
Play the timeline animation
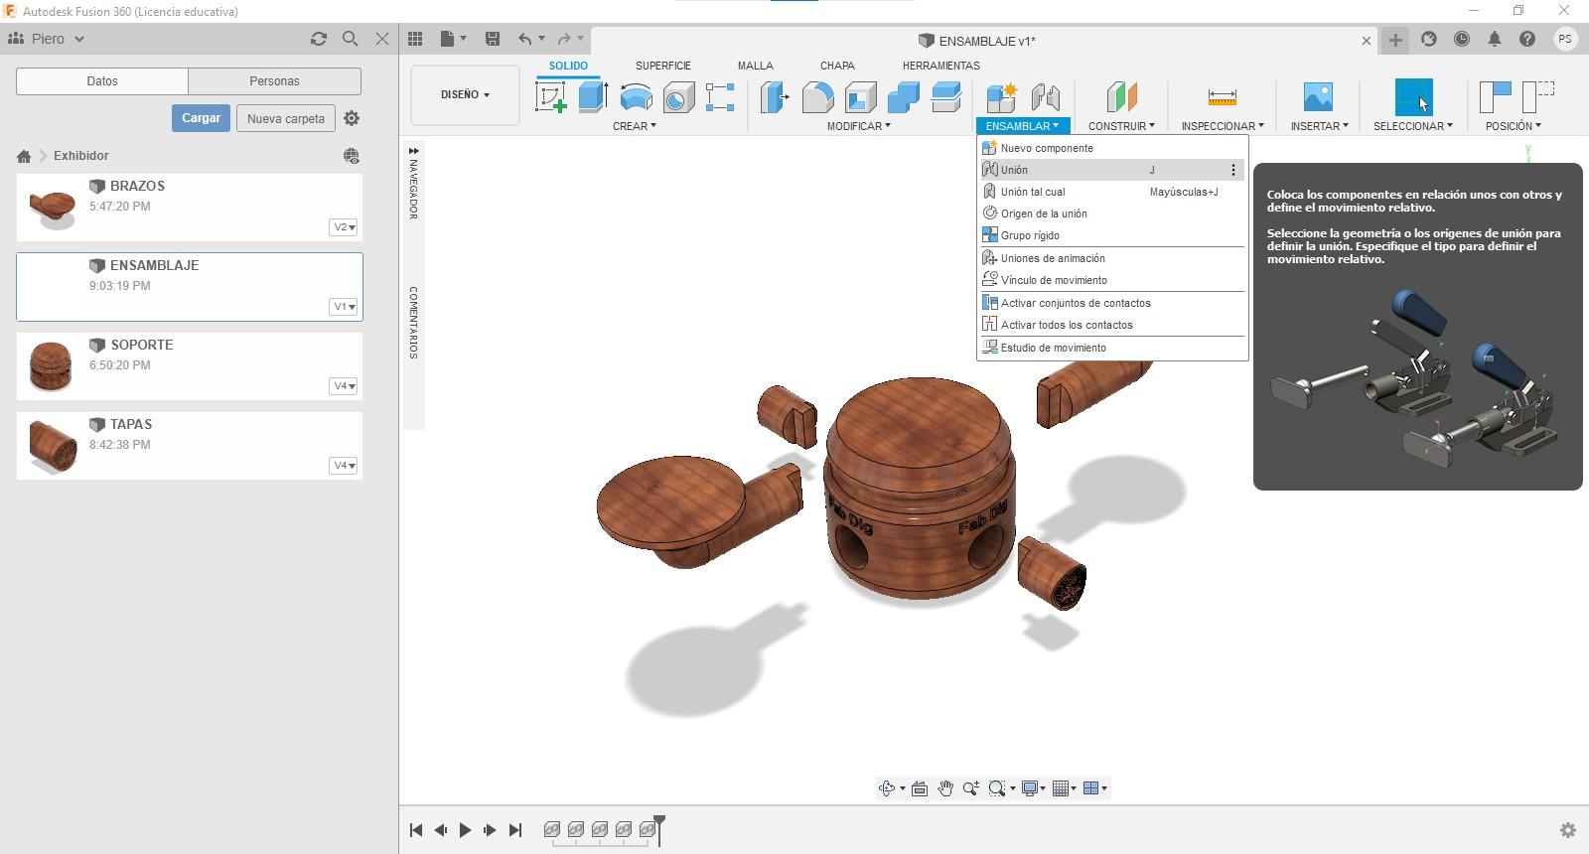coord(465,830)
